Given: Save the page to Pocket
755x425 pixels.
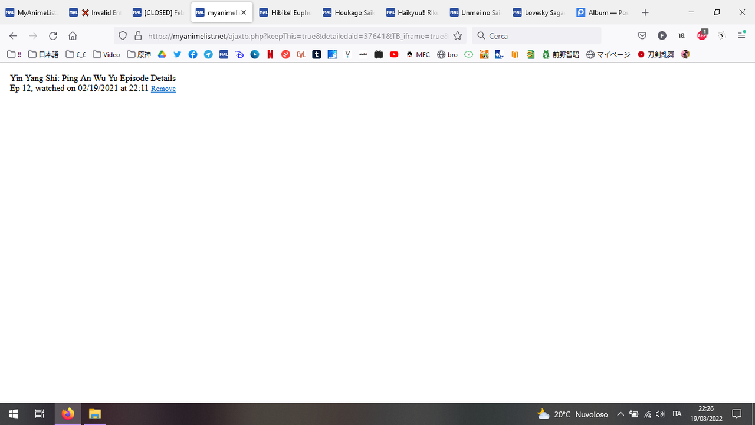Looking at the screenshot, I should 642,35.
